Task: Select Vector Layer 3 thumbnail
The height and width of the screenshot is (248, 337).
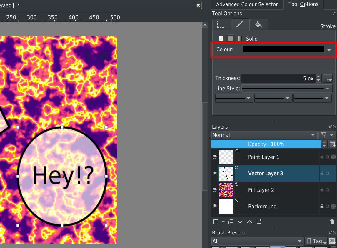Action: (x=226, y=174)
